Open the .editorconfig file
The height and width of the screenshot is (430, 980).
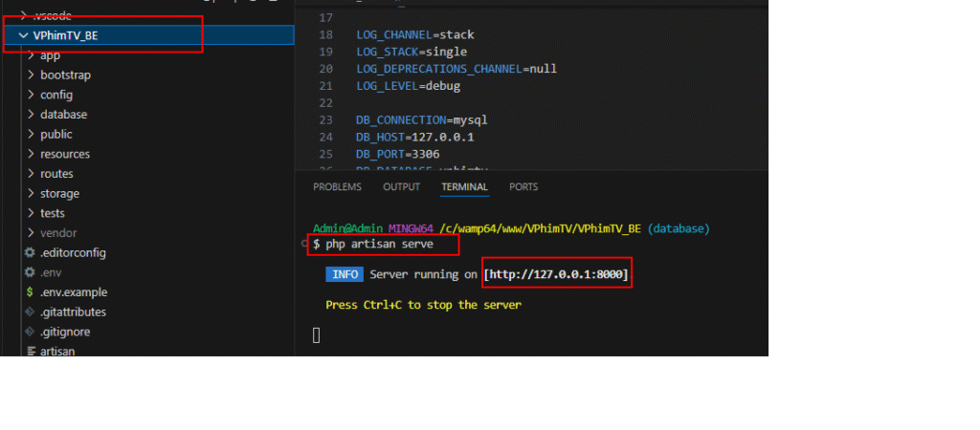(73, 253)
